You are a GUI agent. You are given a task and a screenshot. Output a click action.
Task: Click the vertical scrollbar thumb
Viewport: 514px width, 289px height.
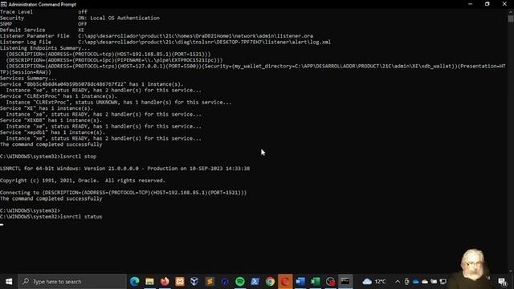point(511,18)
